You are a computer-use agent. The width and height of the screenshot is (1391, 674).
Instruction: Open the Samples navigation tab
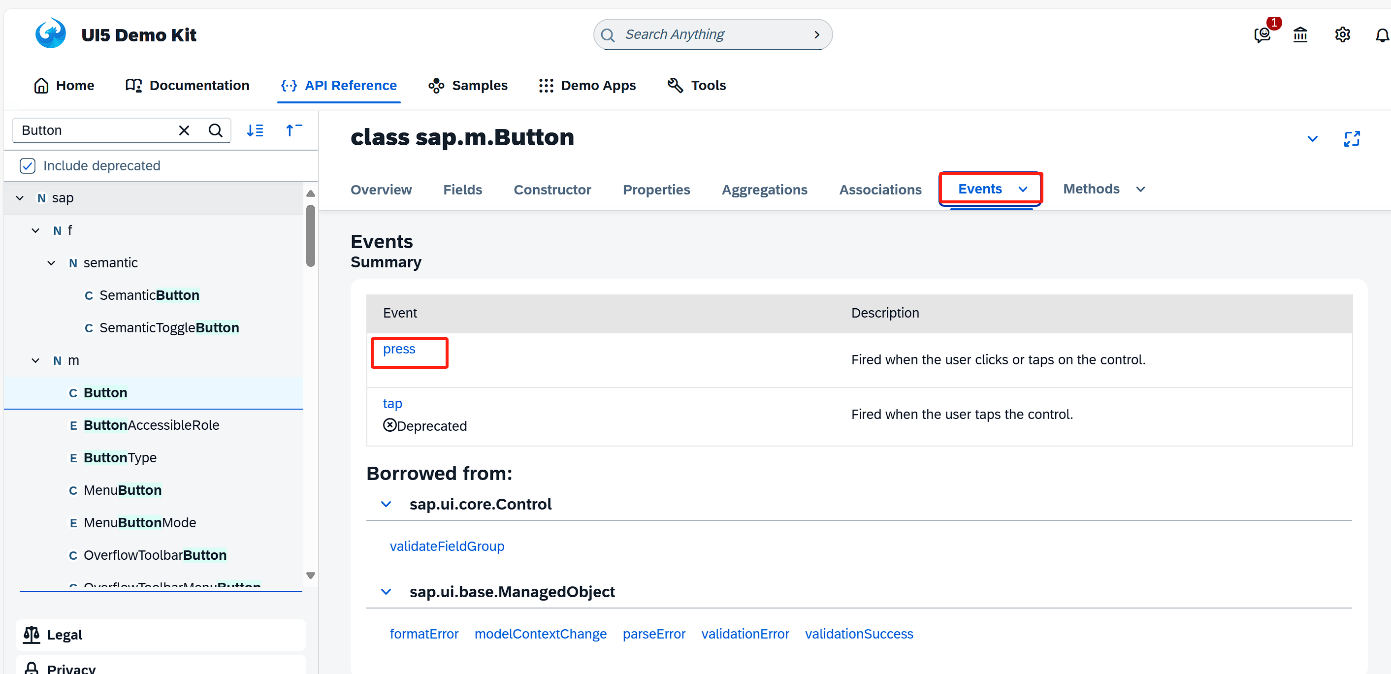coord(468,85)
